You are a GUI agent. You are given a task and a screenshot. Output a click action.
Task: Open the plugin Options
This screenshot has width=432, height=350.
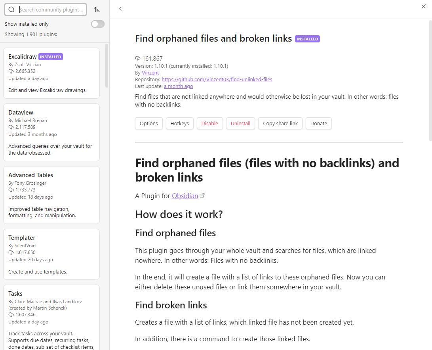tap(149, 124)
